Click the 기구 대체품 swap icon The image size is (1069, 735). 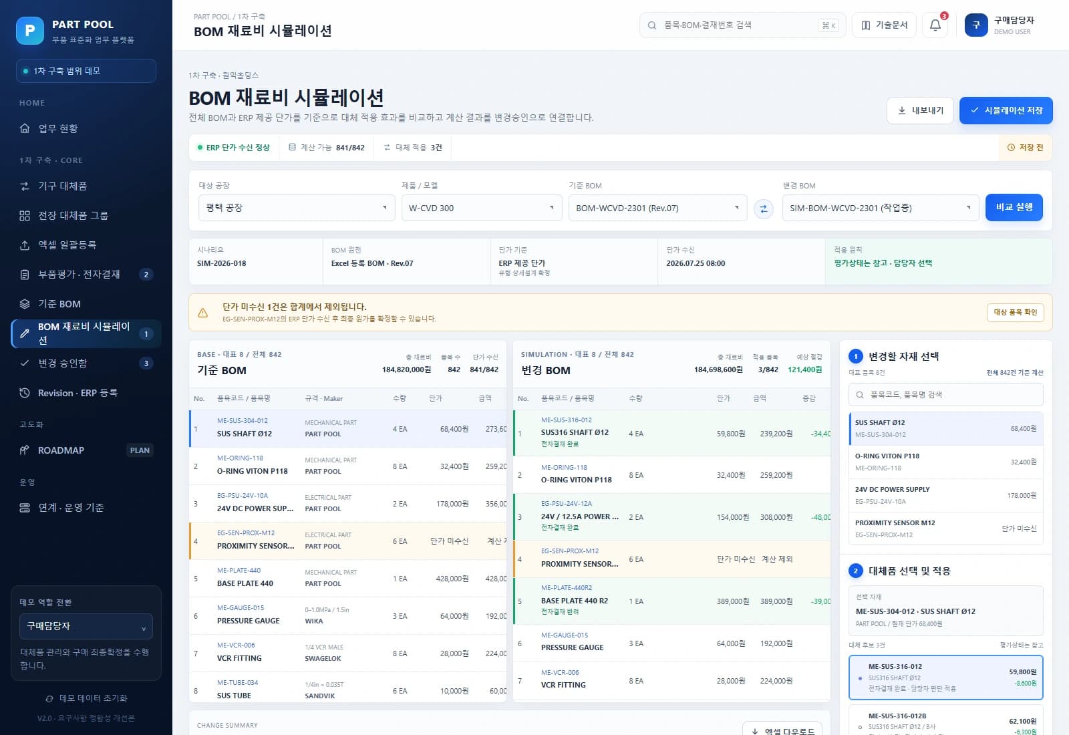coord(25,186)
